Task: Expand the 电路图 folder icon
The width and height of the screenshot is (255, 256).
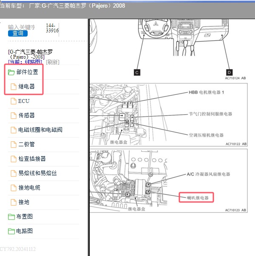Action: pyautogui.click(x=11, y=231)
